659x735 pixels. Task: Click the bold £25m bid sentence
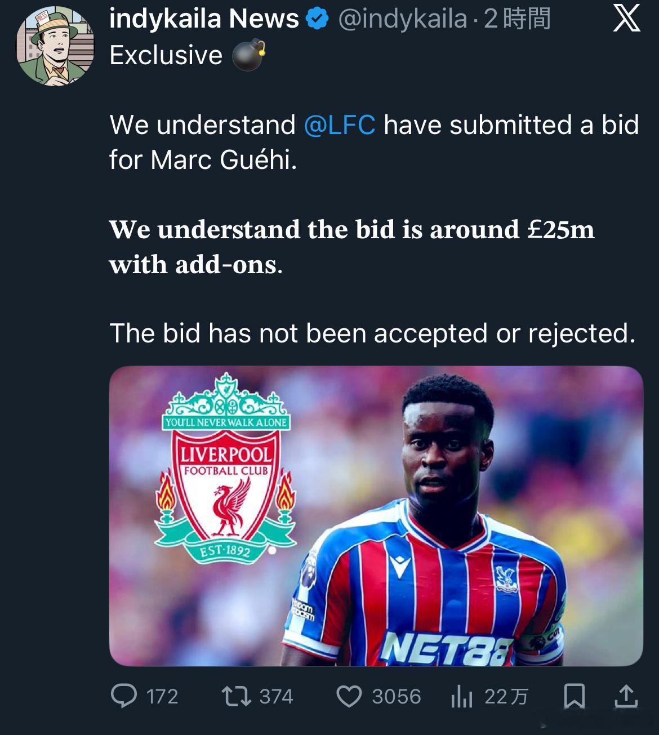point(351,247)
